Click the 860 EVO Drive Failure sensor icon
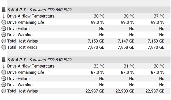 (4, 29)
